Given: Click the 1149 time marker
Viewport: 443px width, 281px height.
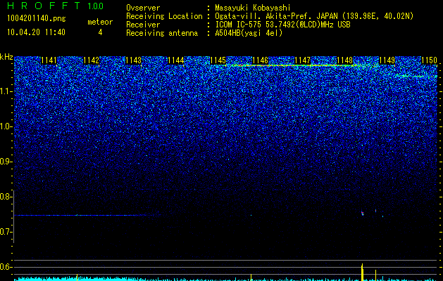Looking at the screenshot, I should point(387,60).
